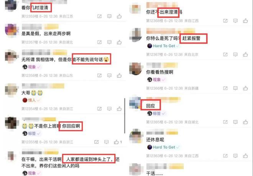The height and width of the screenshot is (176, 253).
Task: Open the avatar of the "是真是假" commenter
Action: point(11,30)
